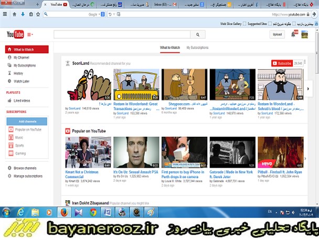Open Rostam in Wonderland: Great Transactions title
The image size is (319, 240).
point(135,106)
